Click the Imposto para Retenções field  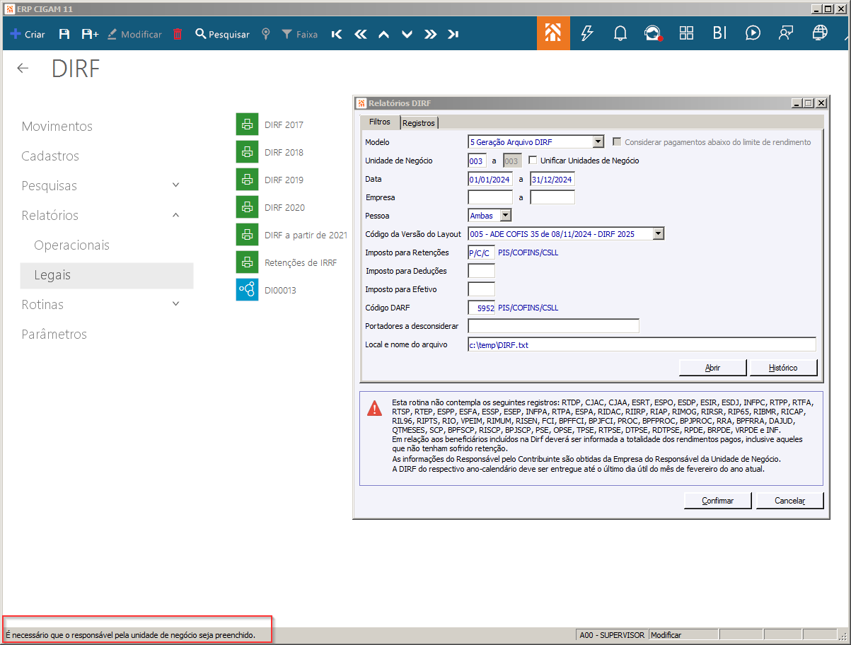[482, 252]
